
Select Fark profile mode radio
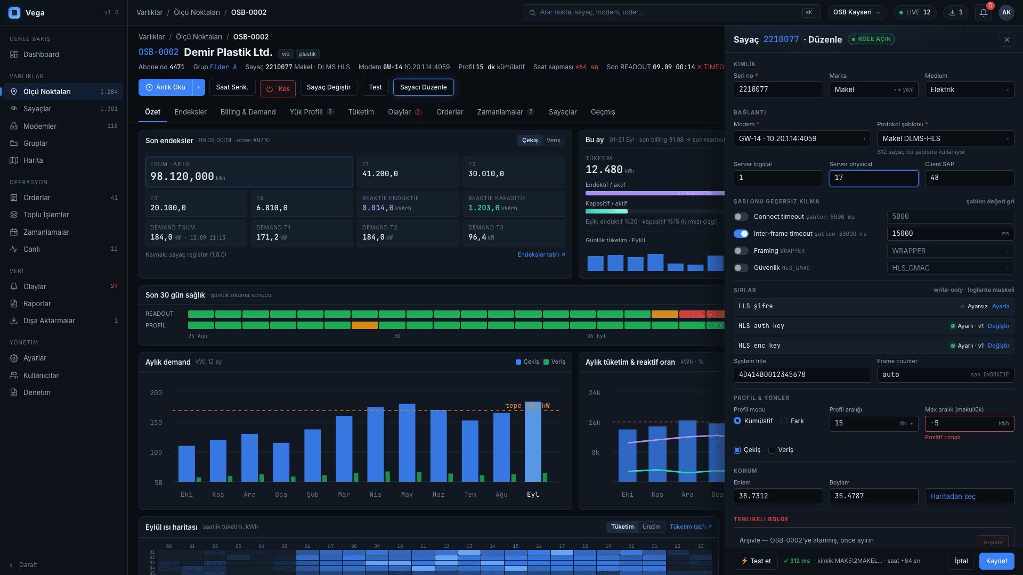click(x=784, y=421)
